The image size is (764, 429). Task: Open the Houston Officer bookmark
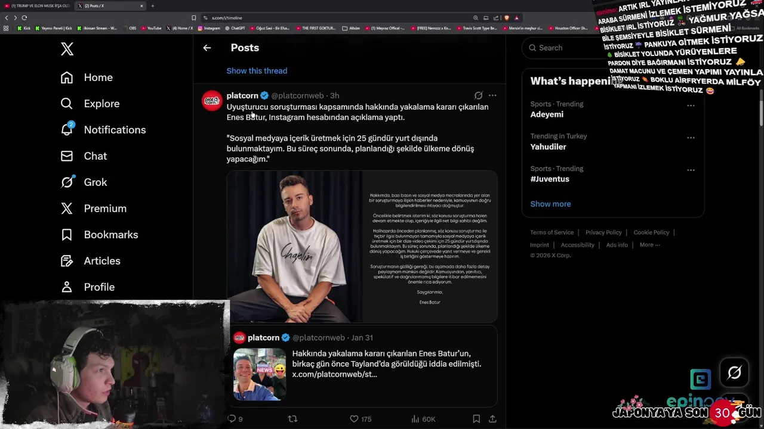point(568,28)
